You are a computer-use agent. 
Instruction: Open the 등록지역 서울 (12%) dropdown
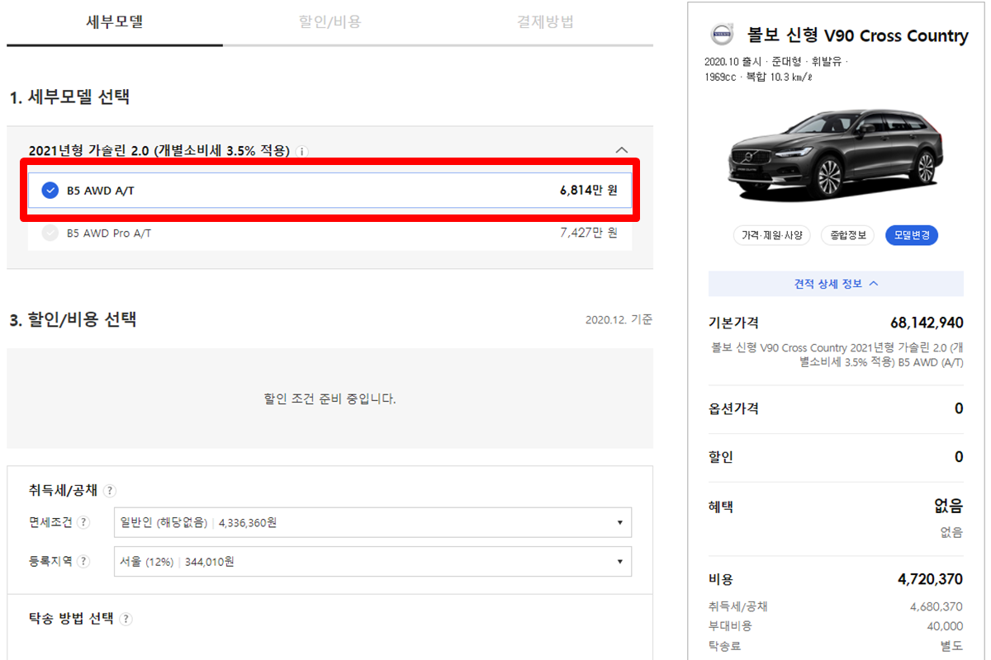372,561
